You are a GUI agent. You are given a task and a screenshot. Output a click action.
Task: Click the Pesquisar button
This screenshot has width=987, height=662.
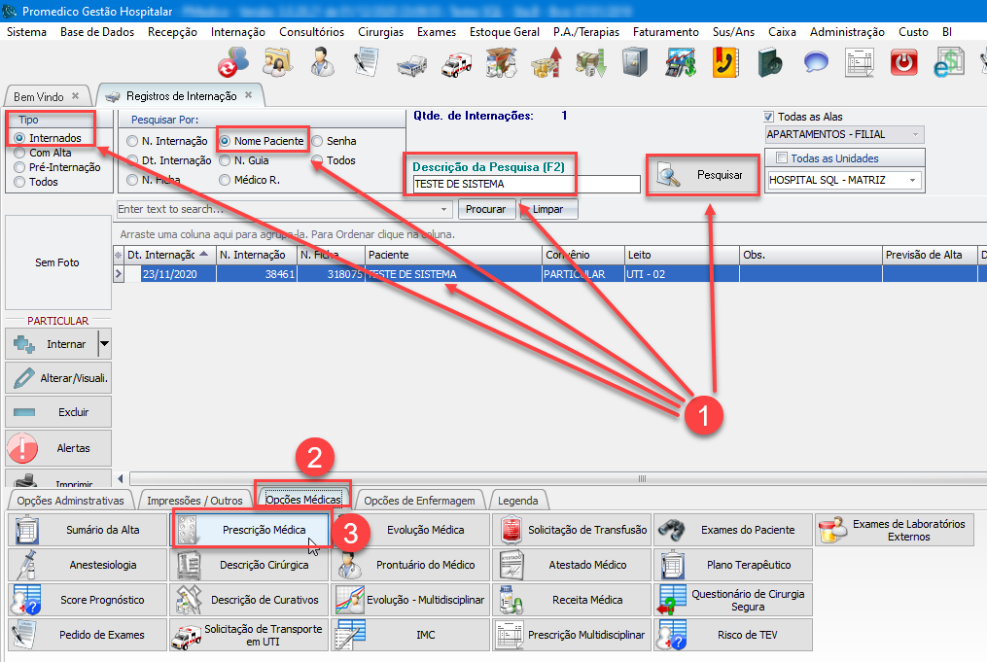pos(702,176)
